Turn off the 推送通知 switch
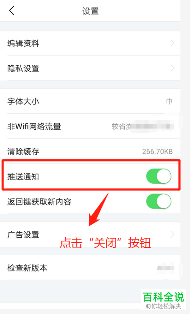This screenshot has width=190, height=314. pos(158,176)
